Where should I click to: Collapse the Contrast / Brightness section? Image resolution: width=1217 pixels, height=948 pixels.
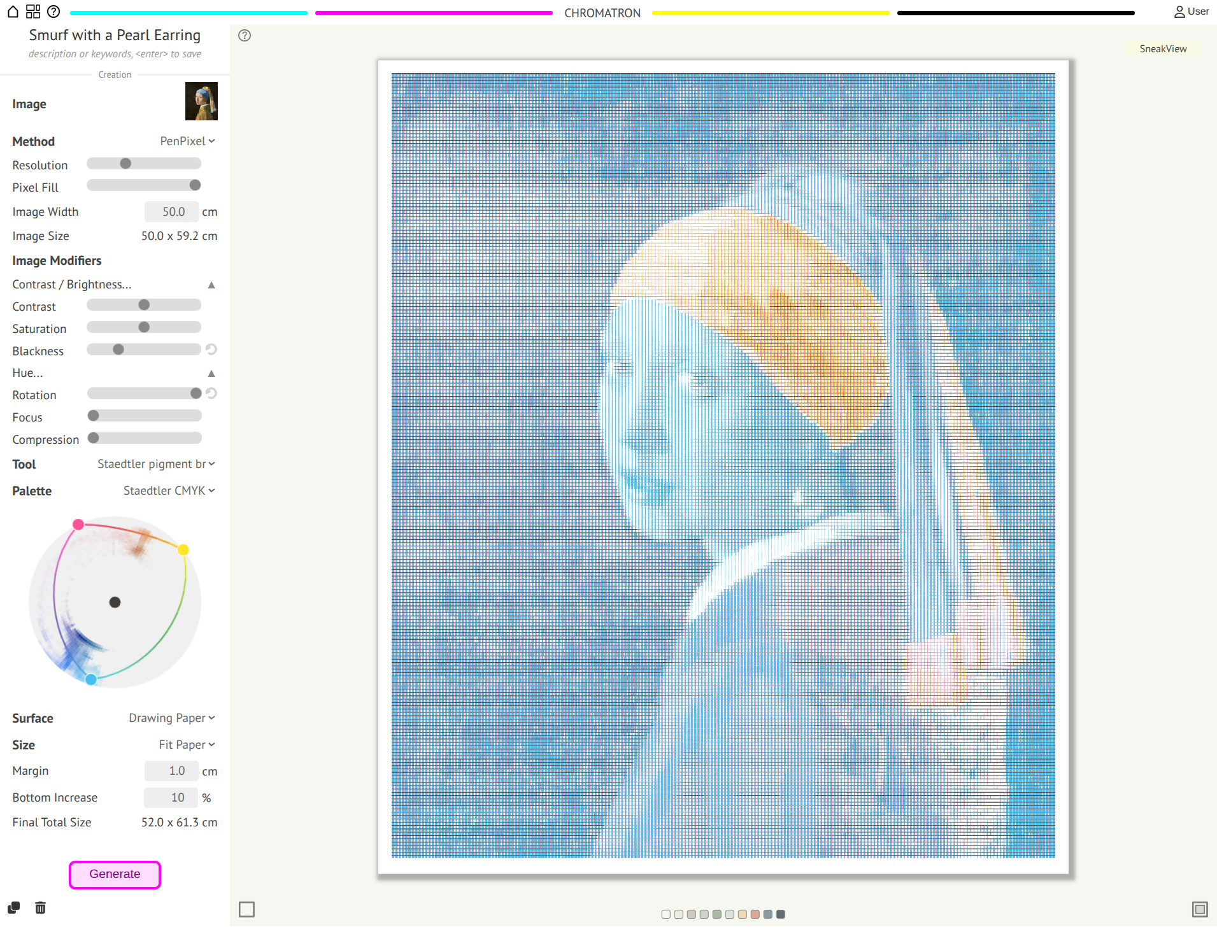[211, 285]
